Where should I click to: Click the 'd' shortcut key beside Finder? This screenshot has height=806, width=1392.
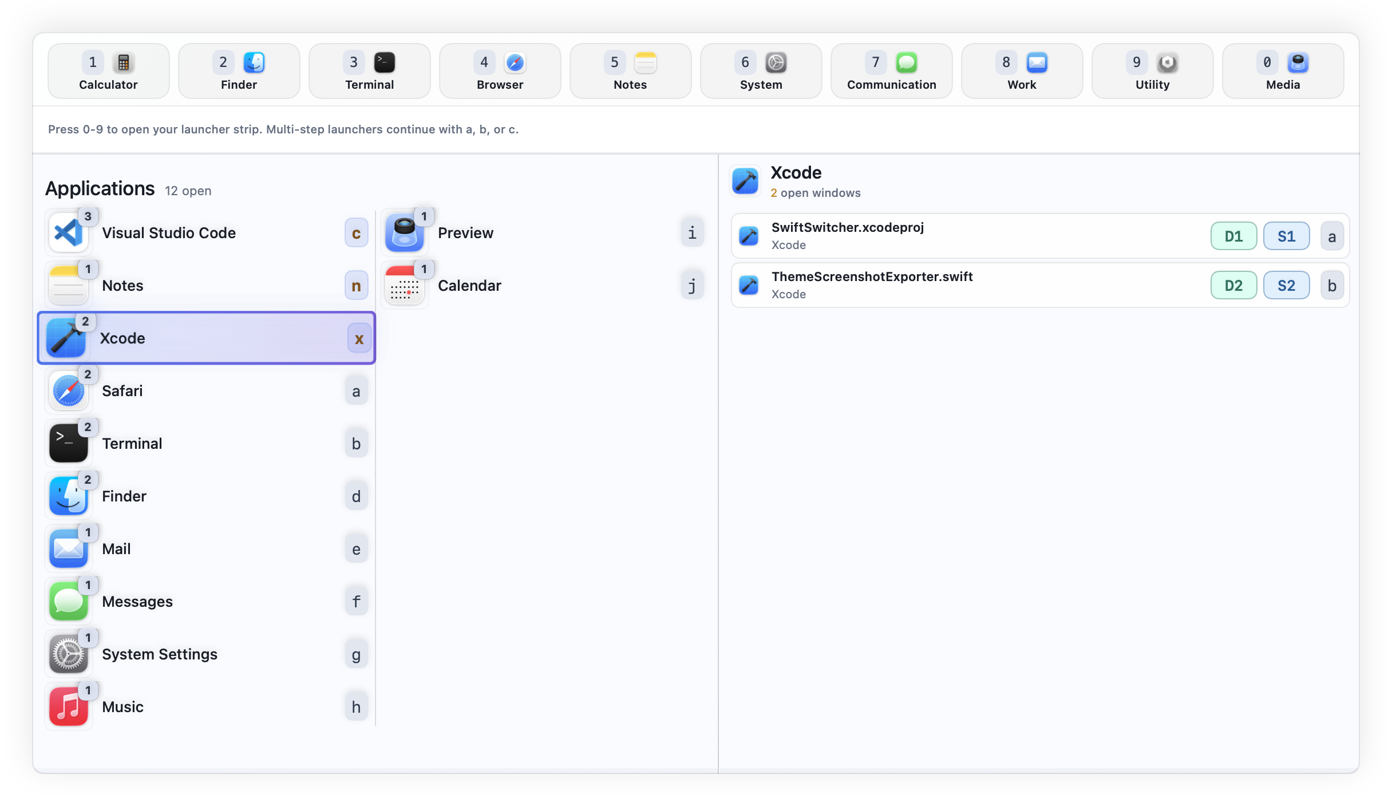click(356, 496)
